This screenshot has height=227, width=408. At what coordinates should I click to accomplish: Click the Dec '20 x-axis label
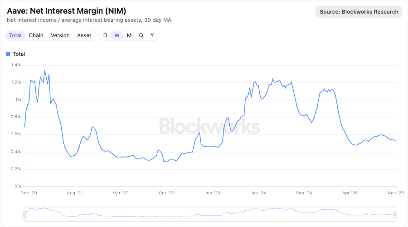(29, 193)
